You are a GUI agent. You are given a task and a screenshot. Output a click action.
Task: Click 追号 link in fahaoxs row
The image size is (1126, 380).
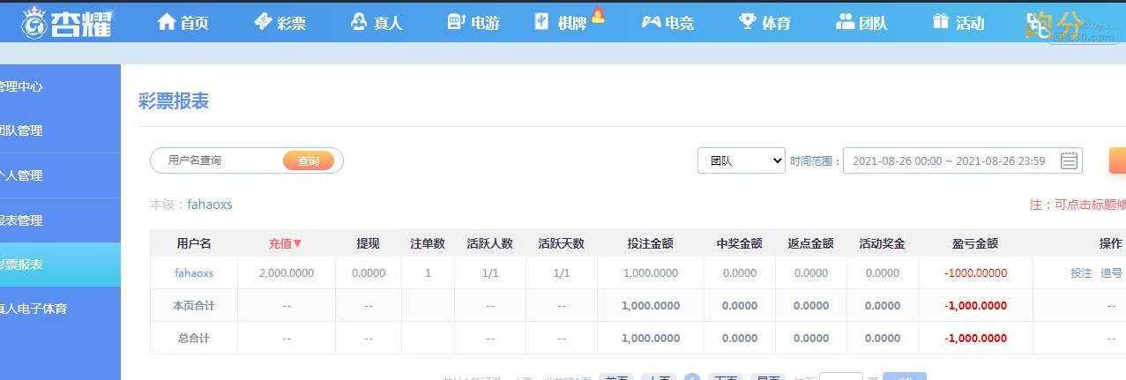point(1111,273)
